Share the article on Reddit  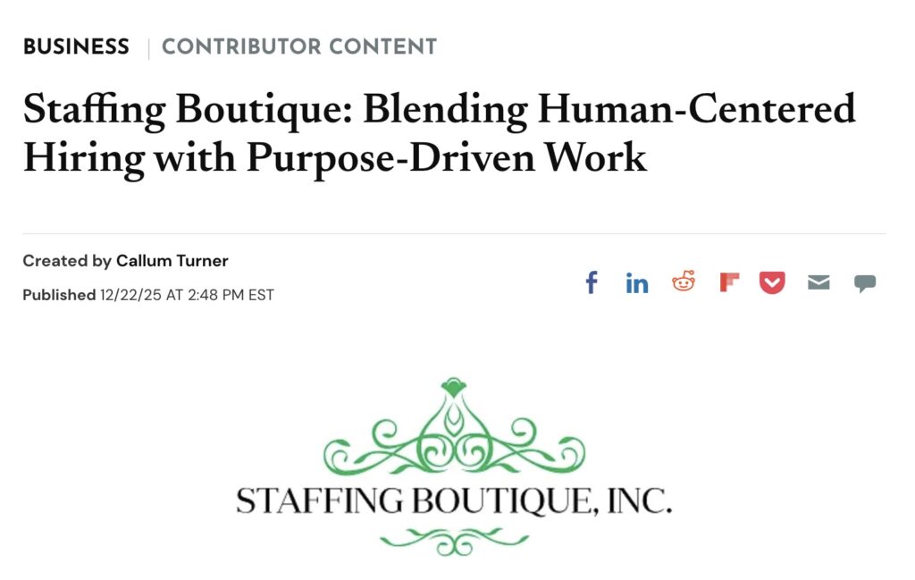[x=684, y=282]
